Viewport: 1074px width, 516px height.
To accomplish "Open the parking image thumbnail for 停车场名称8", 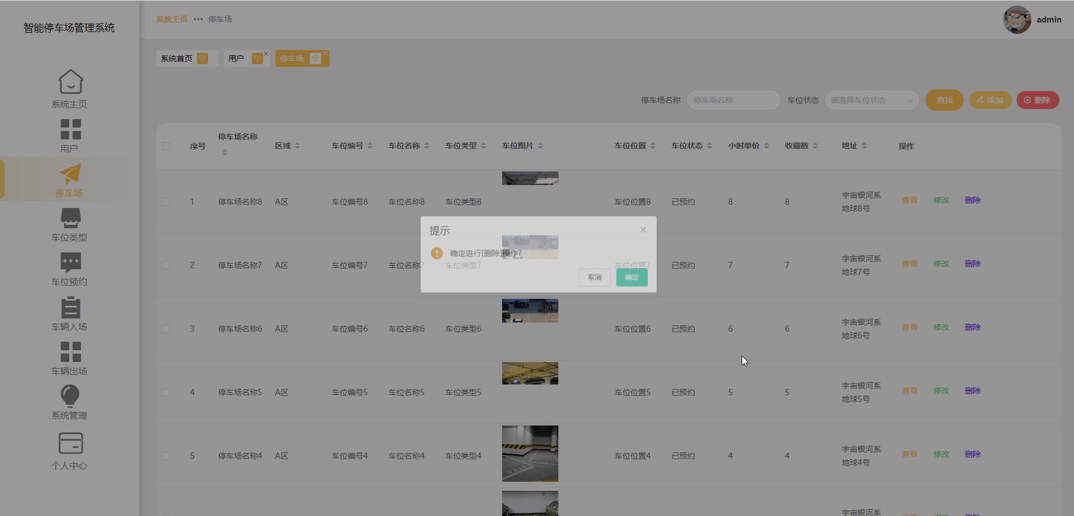I will coord(530,178).
